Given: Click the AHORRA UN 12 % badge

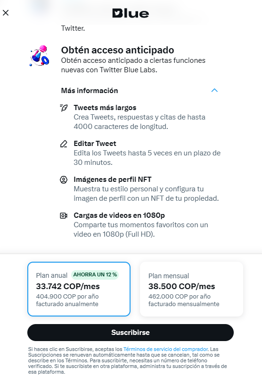Looking at the screenshot, I should click(95, 275).
